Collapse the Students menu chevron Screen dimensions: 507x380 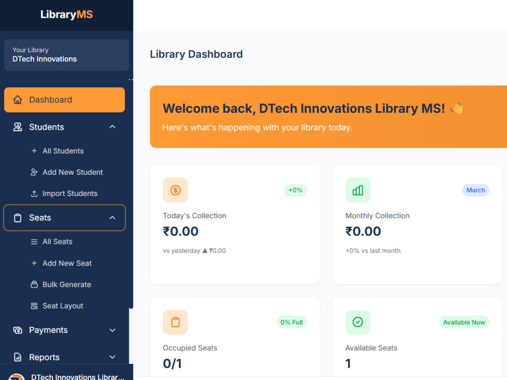pyautogui.click(x=112, y=127)
